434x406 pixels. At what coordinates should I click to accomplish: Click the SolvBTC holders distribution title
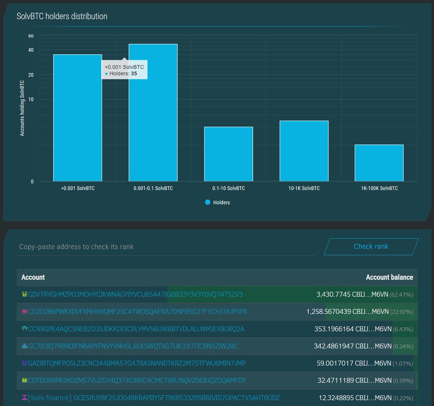62,16
